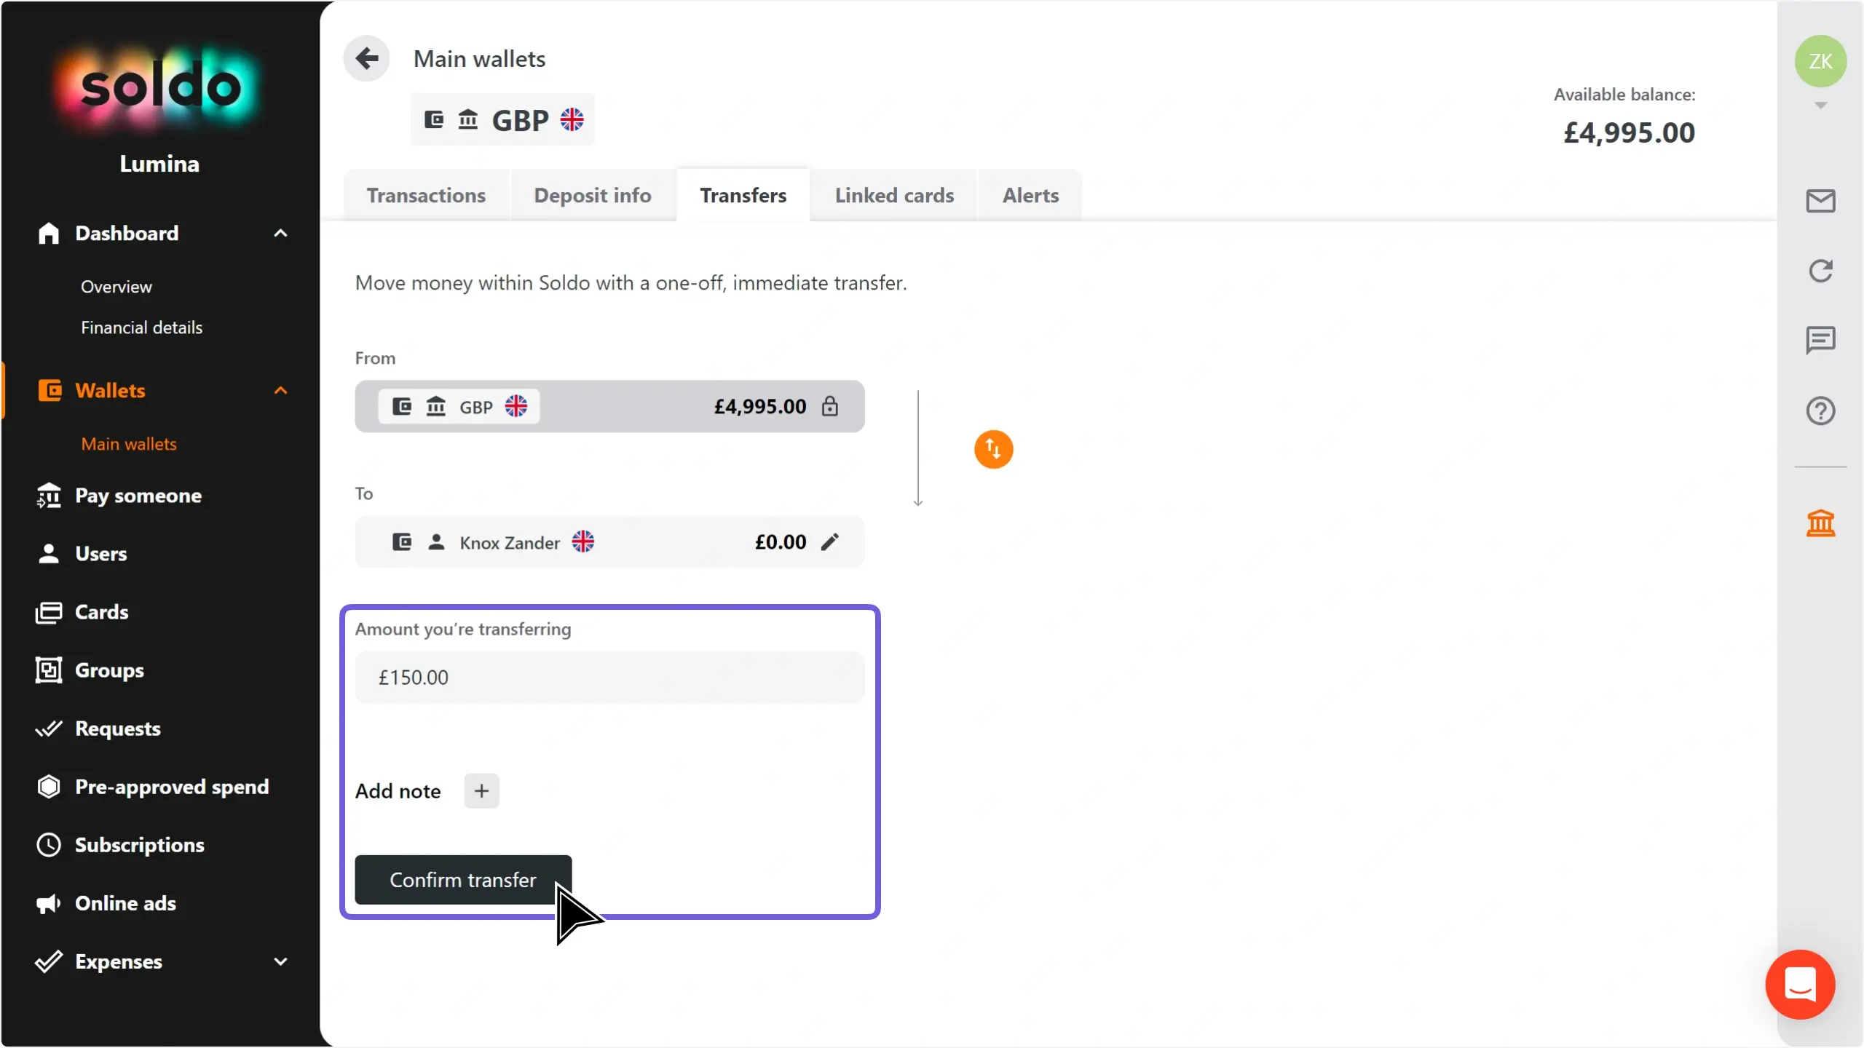This screenshot has width=1864, height=1048.
Task: Switch to the Linked cards tab
Action: (894, 195)
